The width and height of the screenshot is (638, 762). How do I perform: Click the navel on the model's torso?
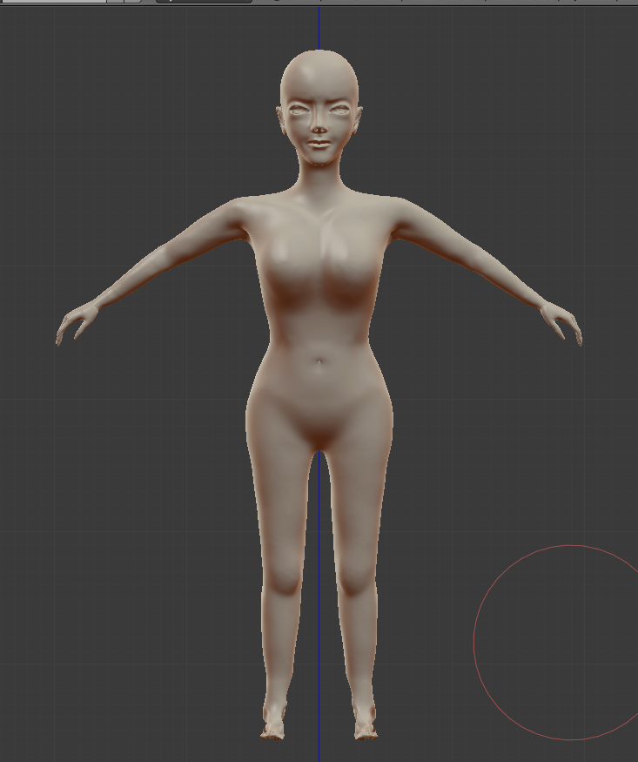319,362
